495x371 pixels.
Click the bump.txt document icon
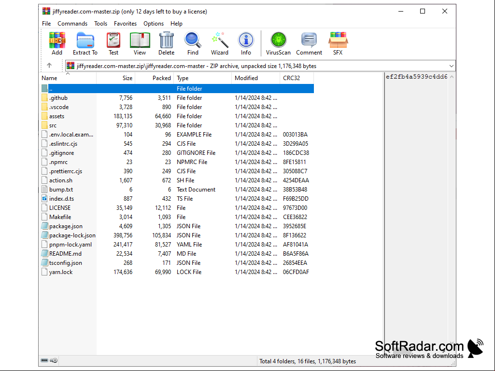(x=44, y=189)
